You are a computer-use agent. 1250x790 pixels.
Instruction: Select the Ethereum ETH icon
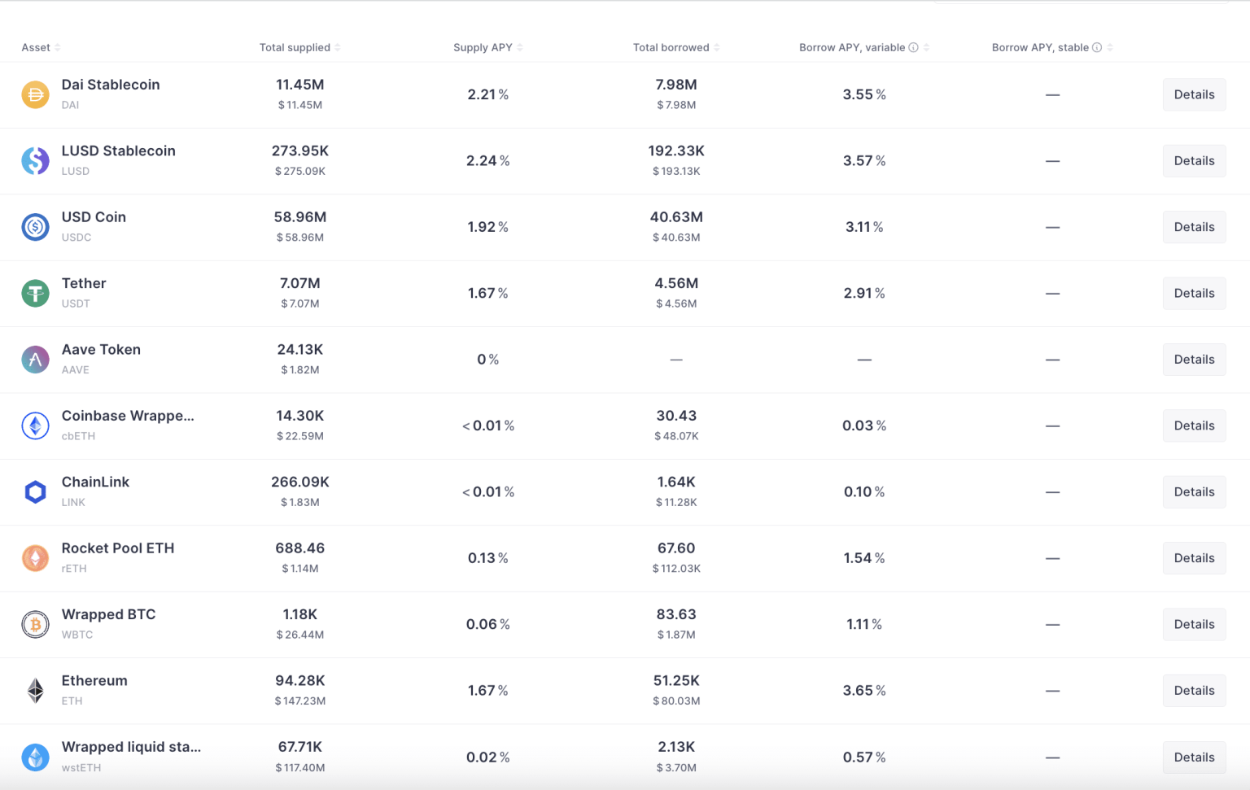coord(35,690)
